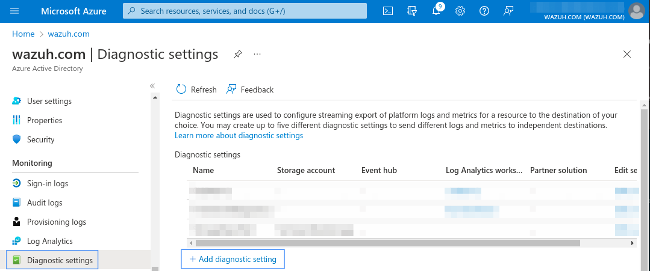650x271 pixels.
Task: Click the Log Analytics workspace column header
Action: point(484,171)
